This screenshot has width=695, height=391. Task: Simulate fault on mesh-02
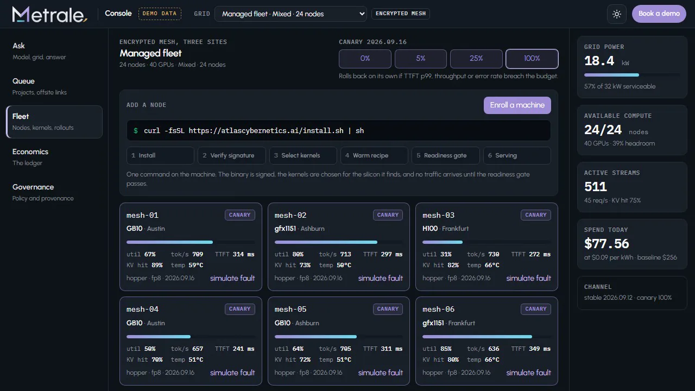tap(381, 278)
